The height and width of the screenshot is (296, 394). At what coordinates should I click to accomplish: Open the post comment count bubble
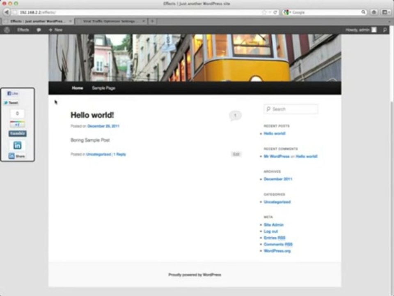tap(235, 116)
